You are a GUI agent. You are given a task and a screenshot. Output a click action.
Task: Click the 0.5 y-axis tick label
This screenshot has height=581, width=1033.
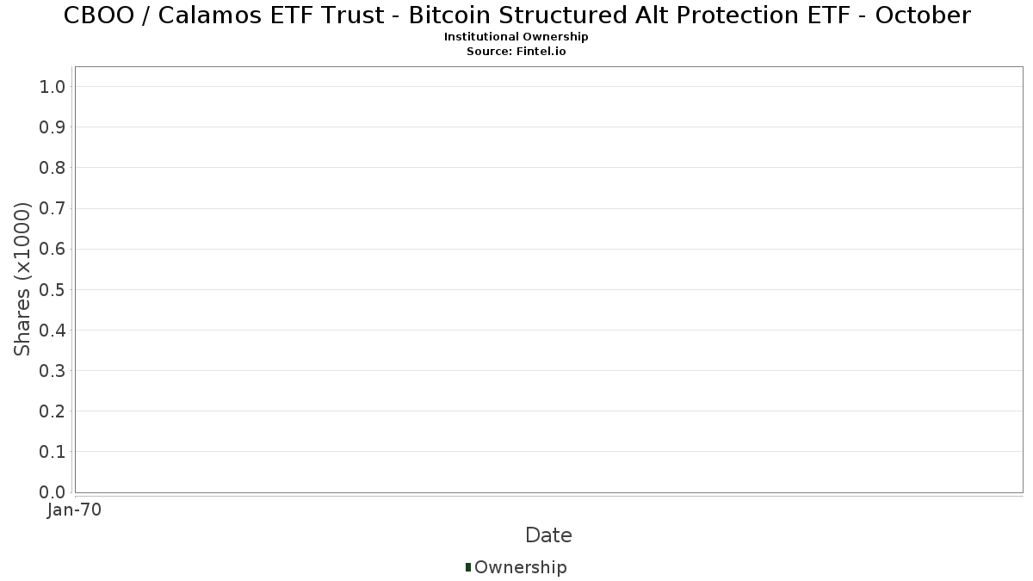[x=53, y=289]
